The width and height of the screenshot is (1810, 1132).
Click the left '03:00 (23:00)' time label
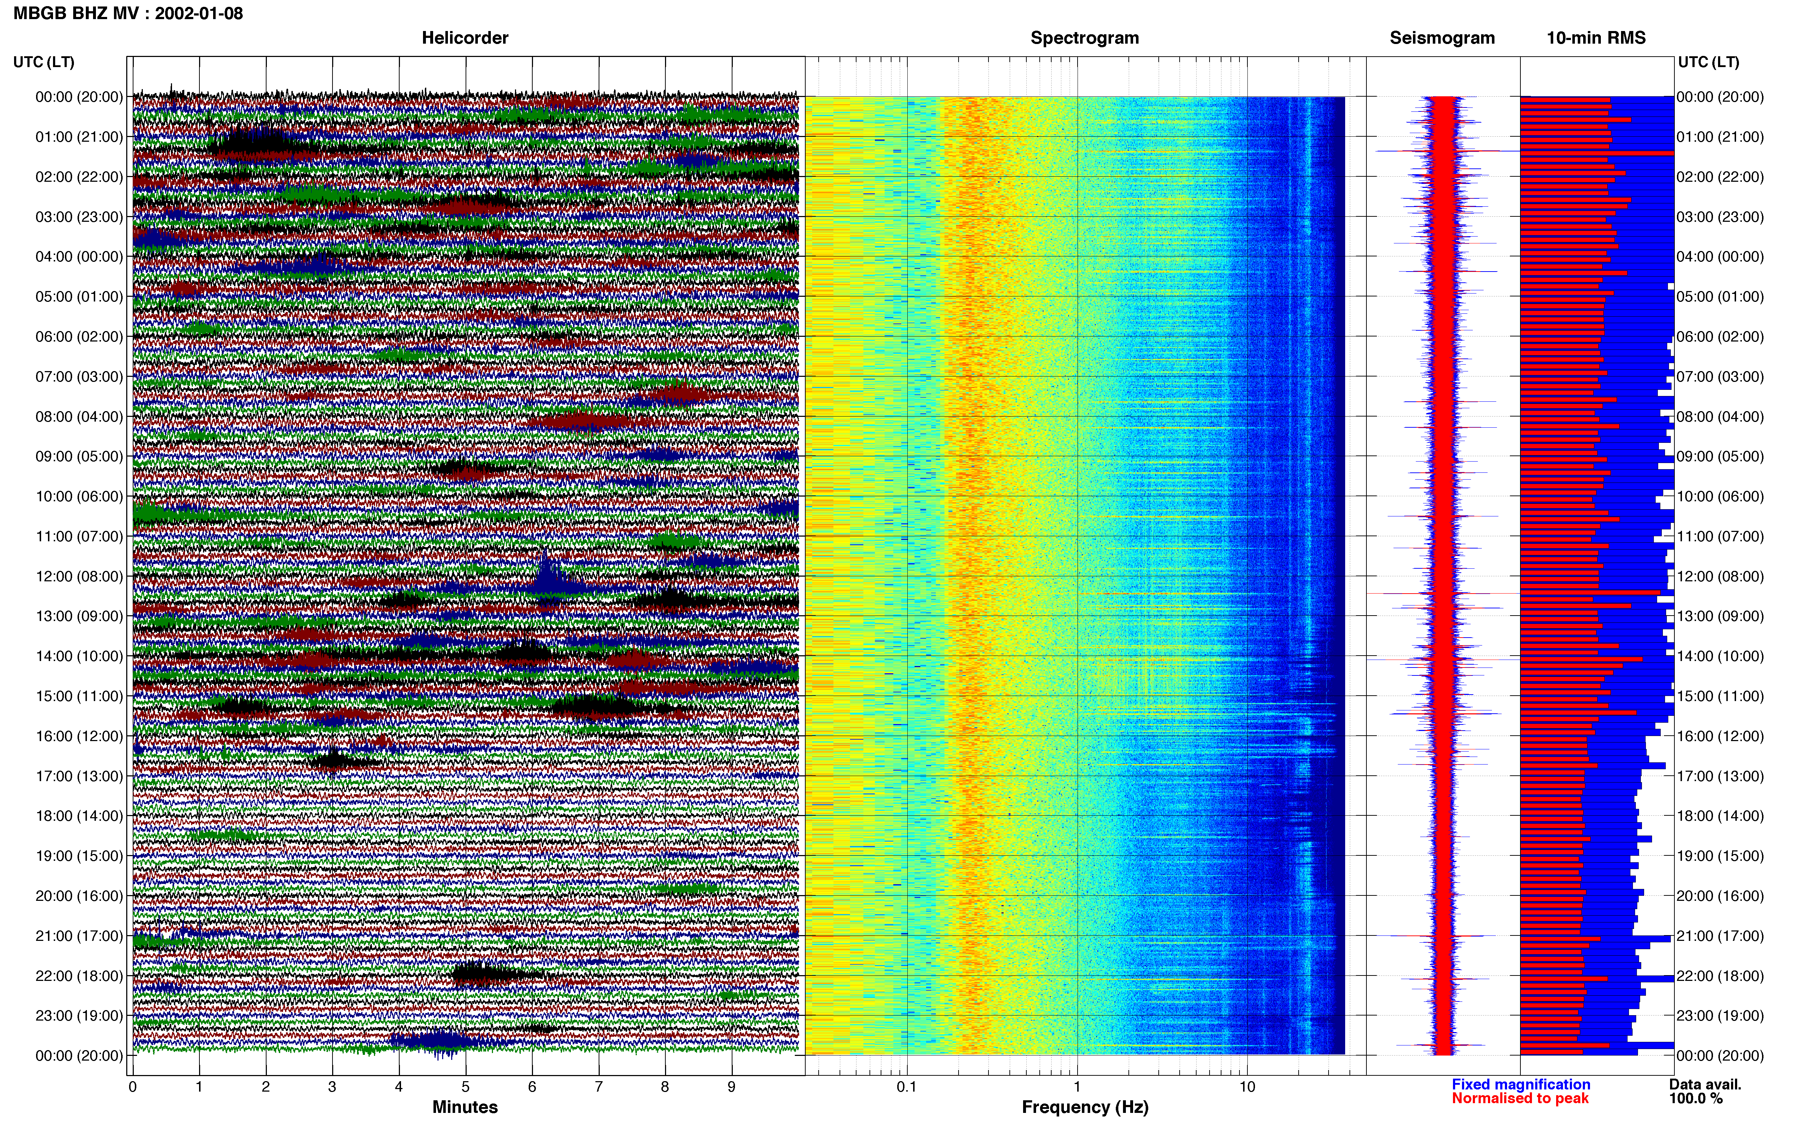(79, 216)
